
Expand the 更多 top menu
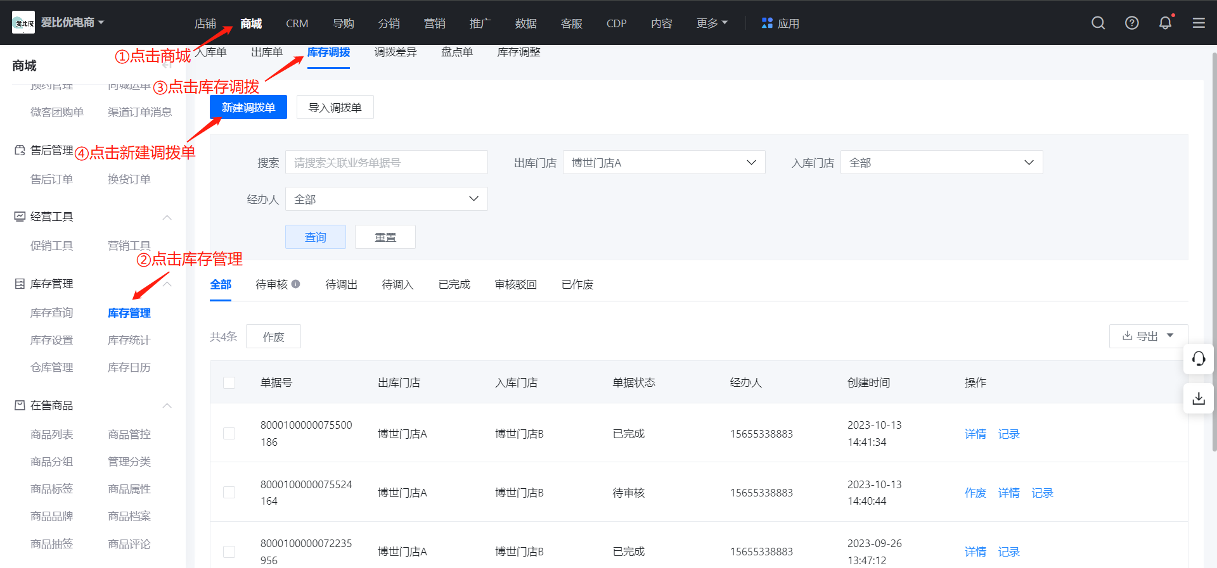pyautogui.click(x=712, y=23)
